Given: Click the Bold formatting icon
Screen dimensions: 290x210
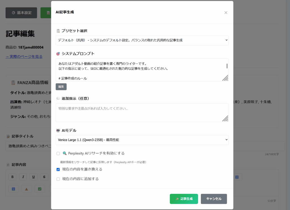Looking at the screenshot, I should pyautogui.click(x=12, y=177).
